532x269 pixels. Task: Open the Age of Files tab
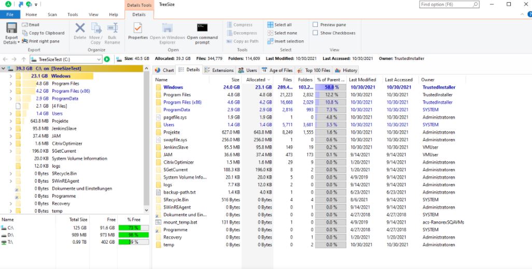pos(277,70)
